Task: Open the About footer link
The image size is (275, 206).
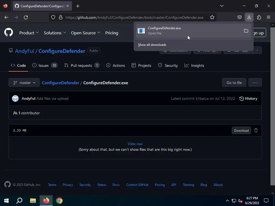Action: pos(218,185)
